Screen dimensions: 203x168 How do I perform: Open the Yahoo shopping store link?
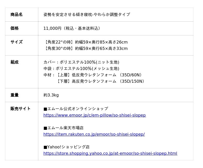[x=110, y=153]
